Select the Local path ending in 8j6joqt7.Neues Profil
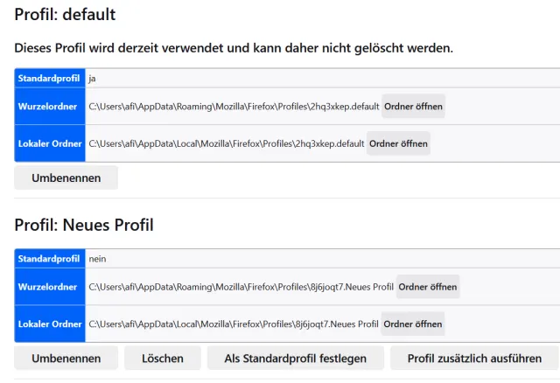The height and width of the screenshot is (383, 560). click(x=234, y=324)
